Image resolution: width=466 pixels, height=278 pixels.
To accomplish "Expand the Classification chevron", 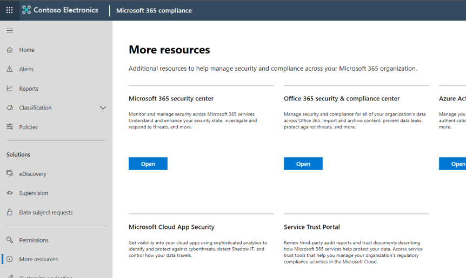I will click(103, 108).
